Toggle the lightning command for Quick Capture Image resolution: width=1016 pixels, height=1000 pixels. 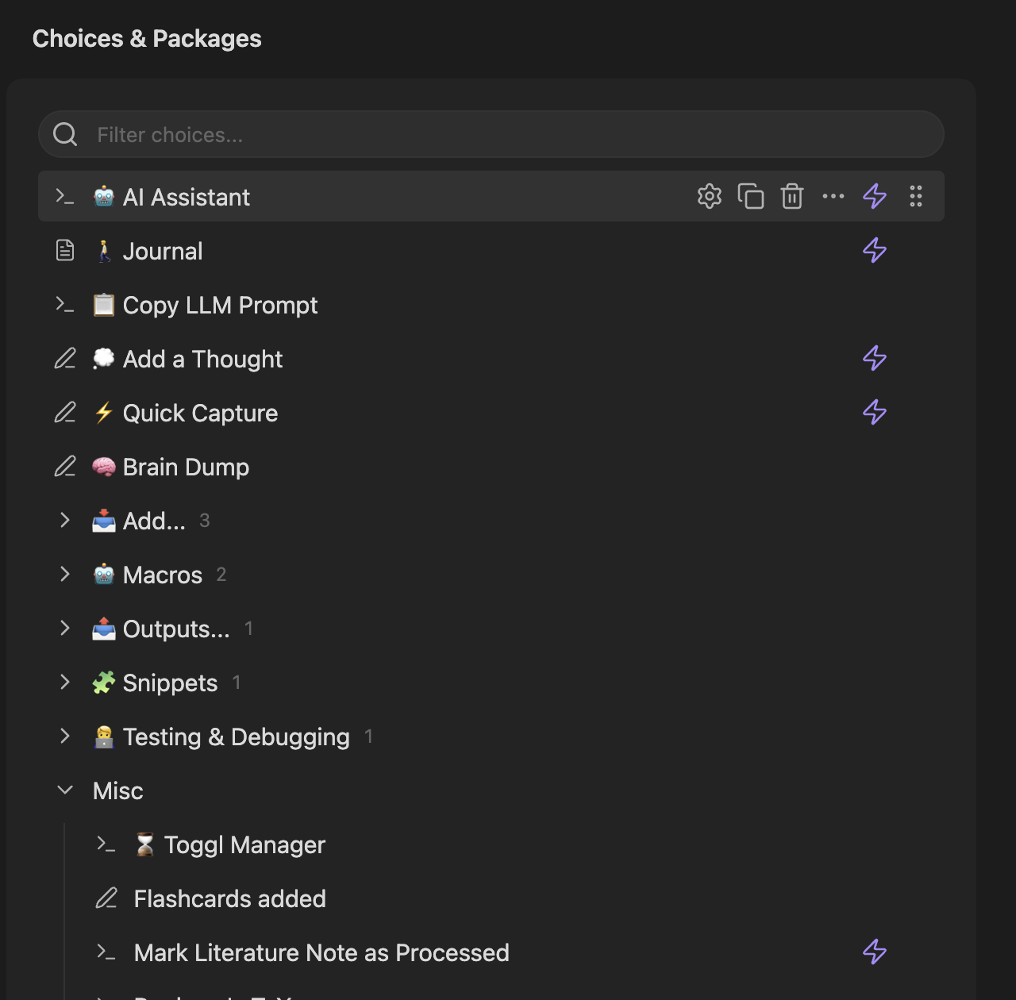click(874, 412)
